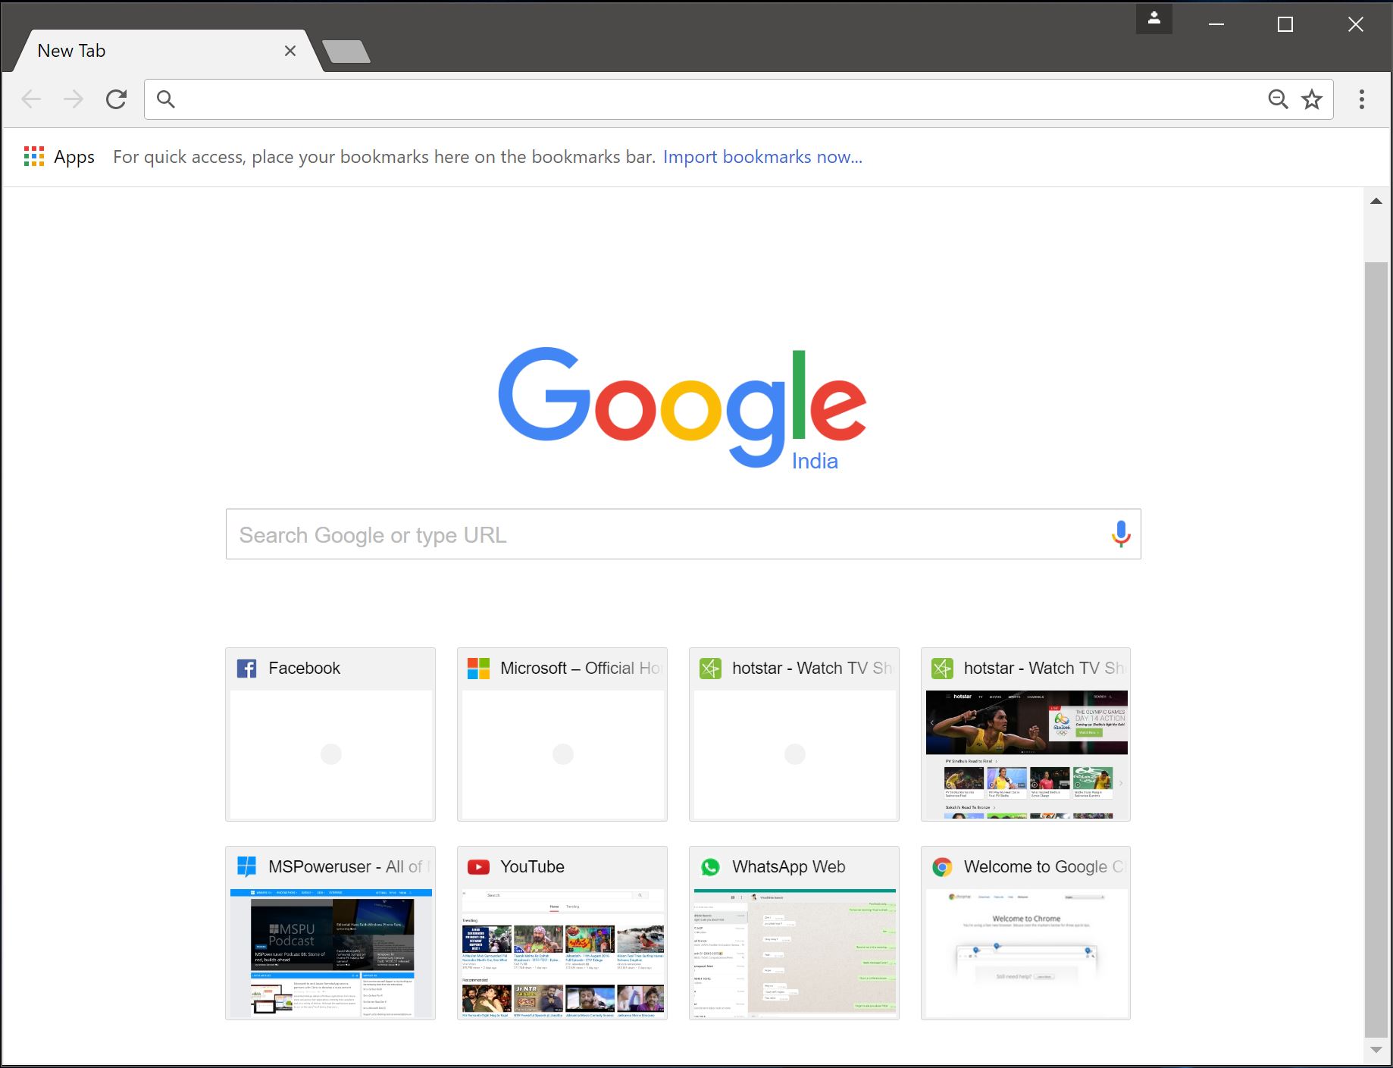Open the Facebook shortcut thumbnail
Viewport: 1393px width, 1068px height.
pos(330,734)
